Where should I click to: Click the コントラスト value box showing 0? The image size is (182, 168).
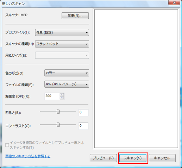[83, 126]
